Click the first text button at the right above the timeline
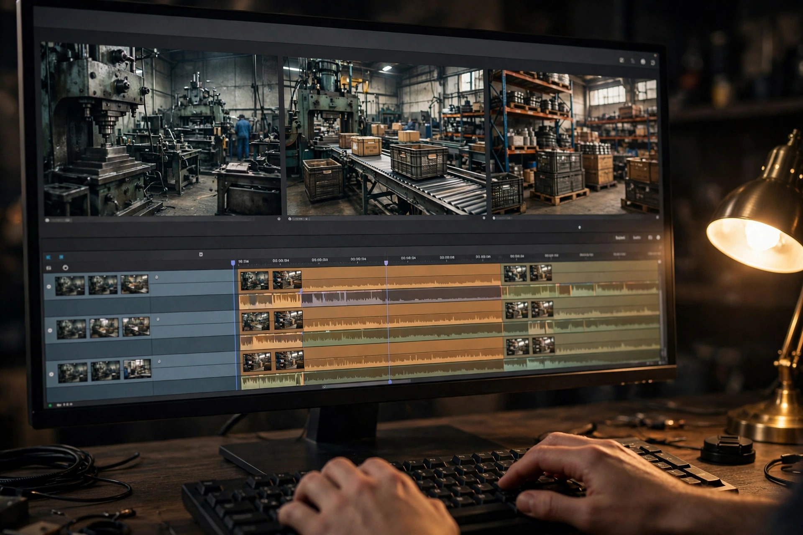The height and width of the screenshot is (535, 803). click(x=620, y=237)
